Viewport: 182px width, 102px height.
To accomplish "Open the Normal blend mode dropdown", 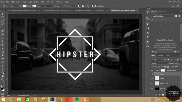I will [160, 63].
